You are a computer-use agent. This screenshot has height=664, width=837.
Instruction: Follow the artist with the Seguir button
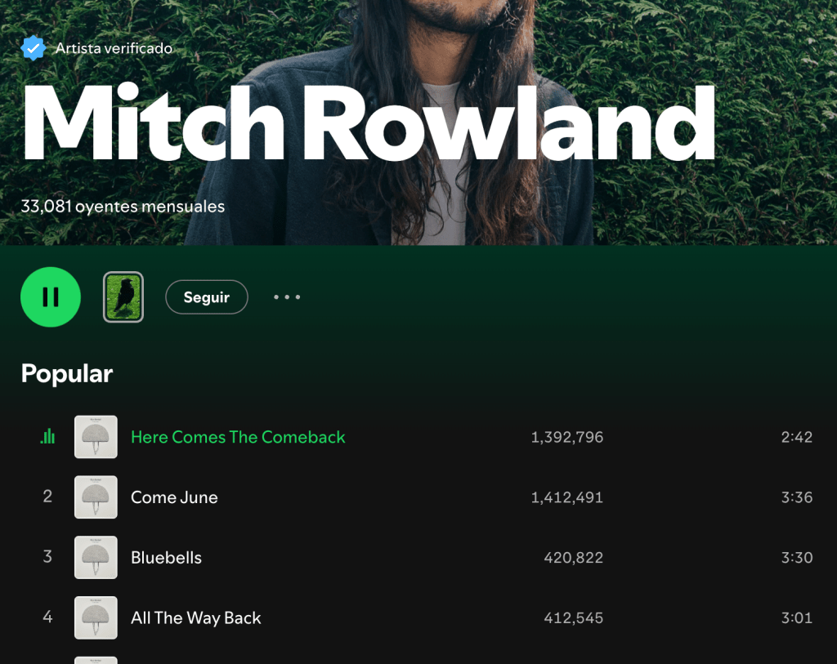tap(207, 297)
